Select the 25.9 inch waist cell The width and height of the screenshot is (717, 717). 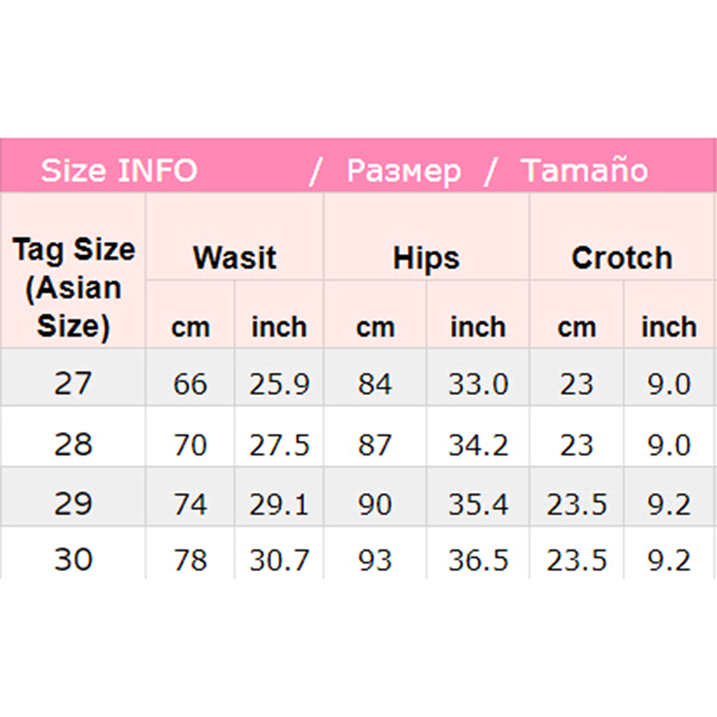pos(280,384)
